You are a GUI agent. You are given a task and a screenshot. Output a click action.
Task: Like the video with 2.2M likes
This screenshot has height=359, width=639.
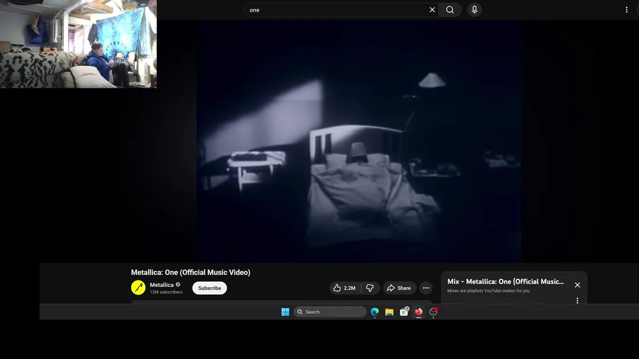(x=344, y=288)
